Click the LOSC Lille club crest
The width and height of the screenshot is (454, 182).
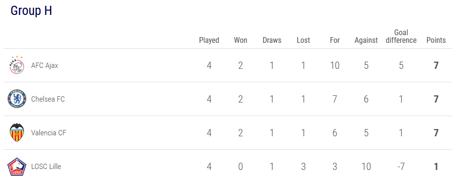17,167
